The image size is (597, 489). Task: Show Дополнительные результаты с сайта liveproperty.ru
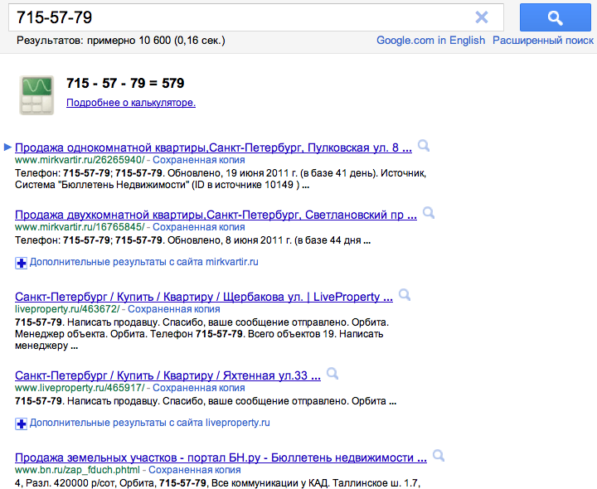tap(149, 423)
